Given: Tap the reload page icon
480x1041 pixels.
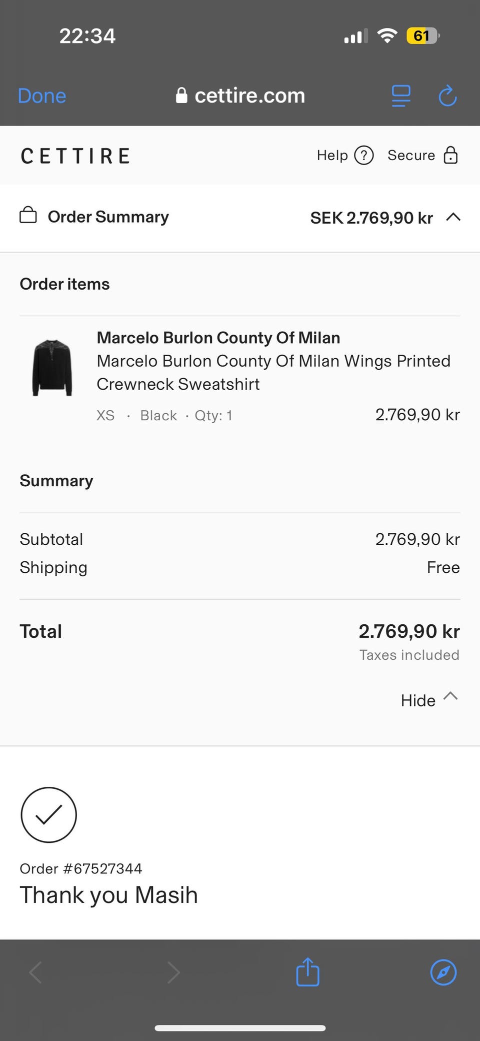Looking at the screenshot, I should [447, 96].
